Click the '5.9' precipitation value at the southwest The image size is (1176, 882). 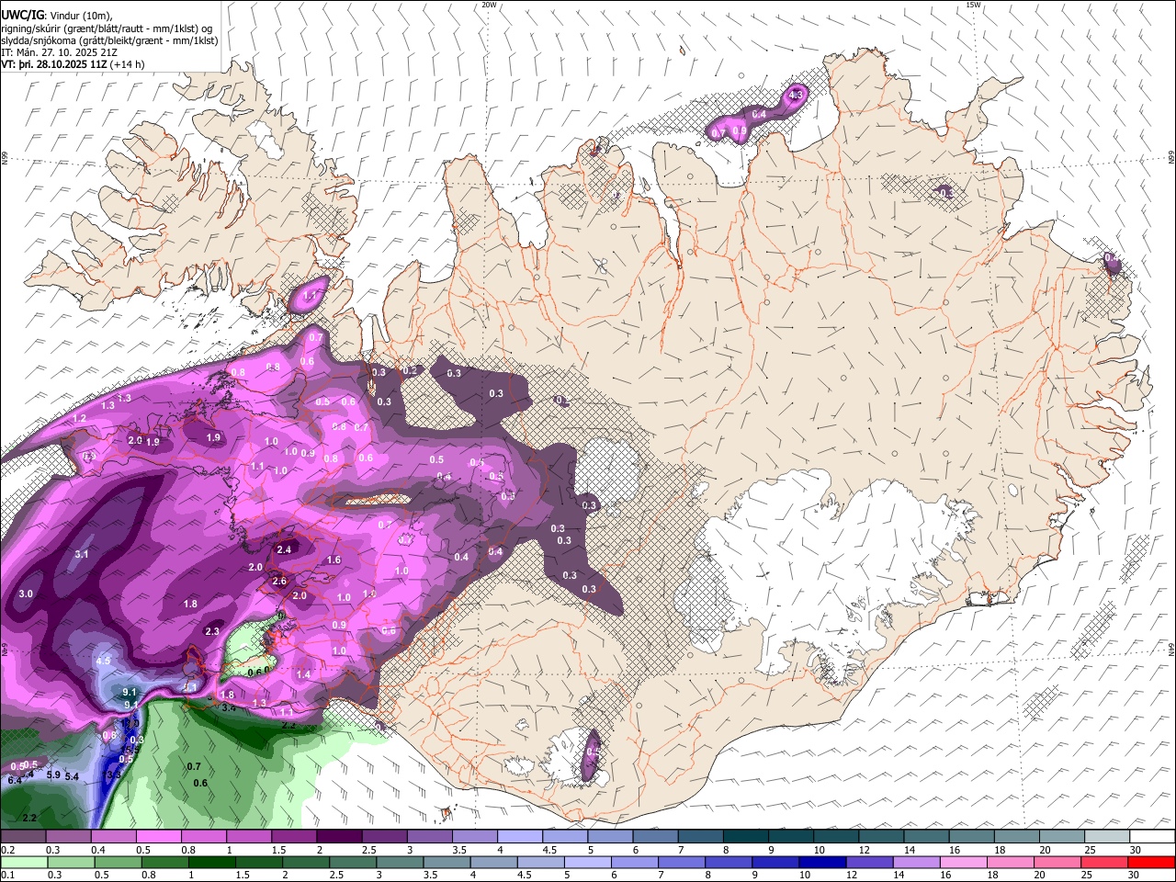[53, 775]
